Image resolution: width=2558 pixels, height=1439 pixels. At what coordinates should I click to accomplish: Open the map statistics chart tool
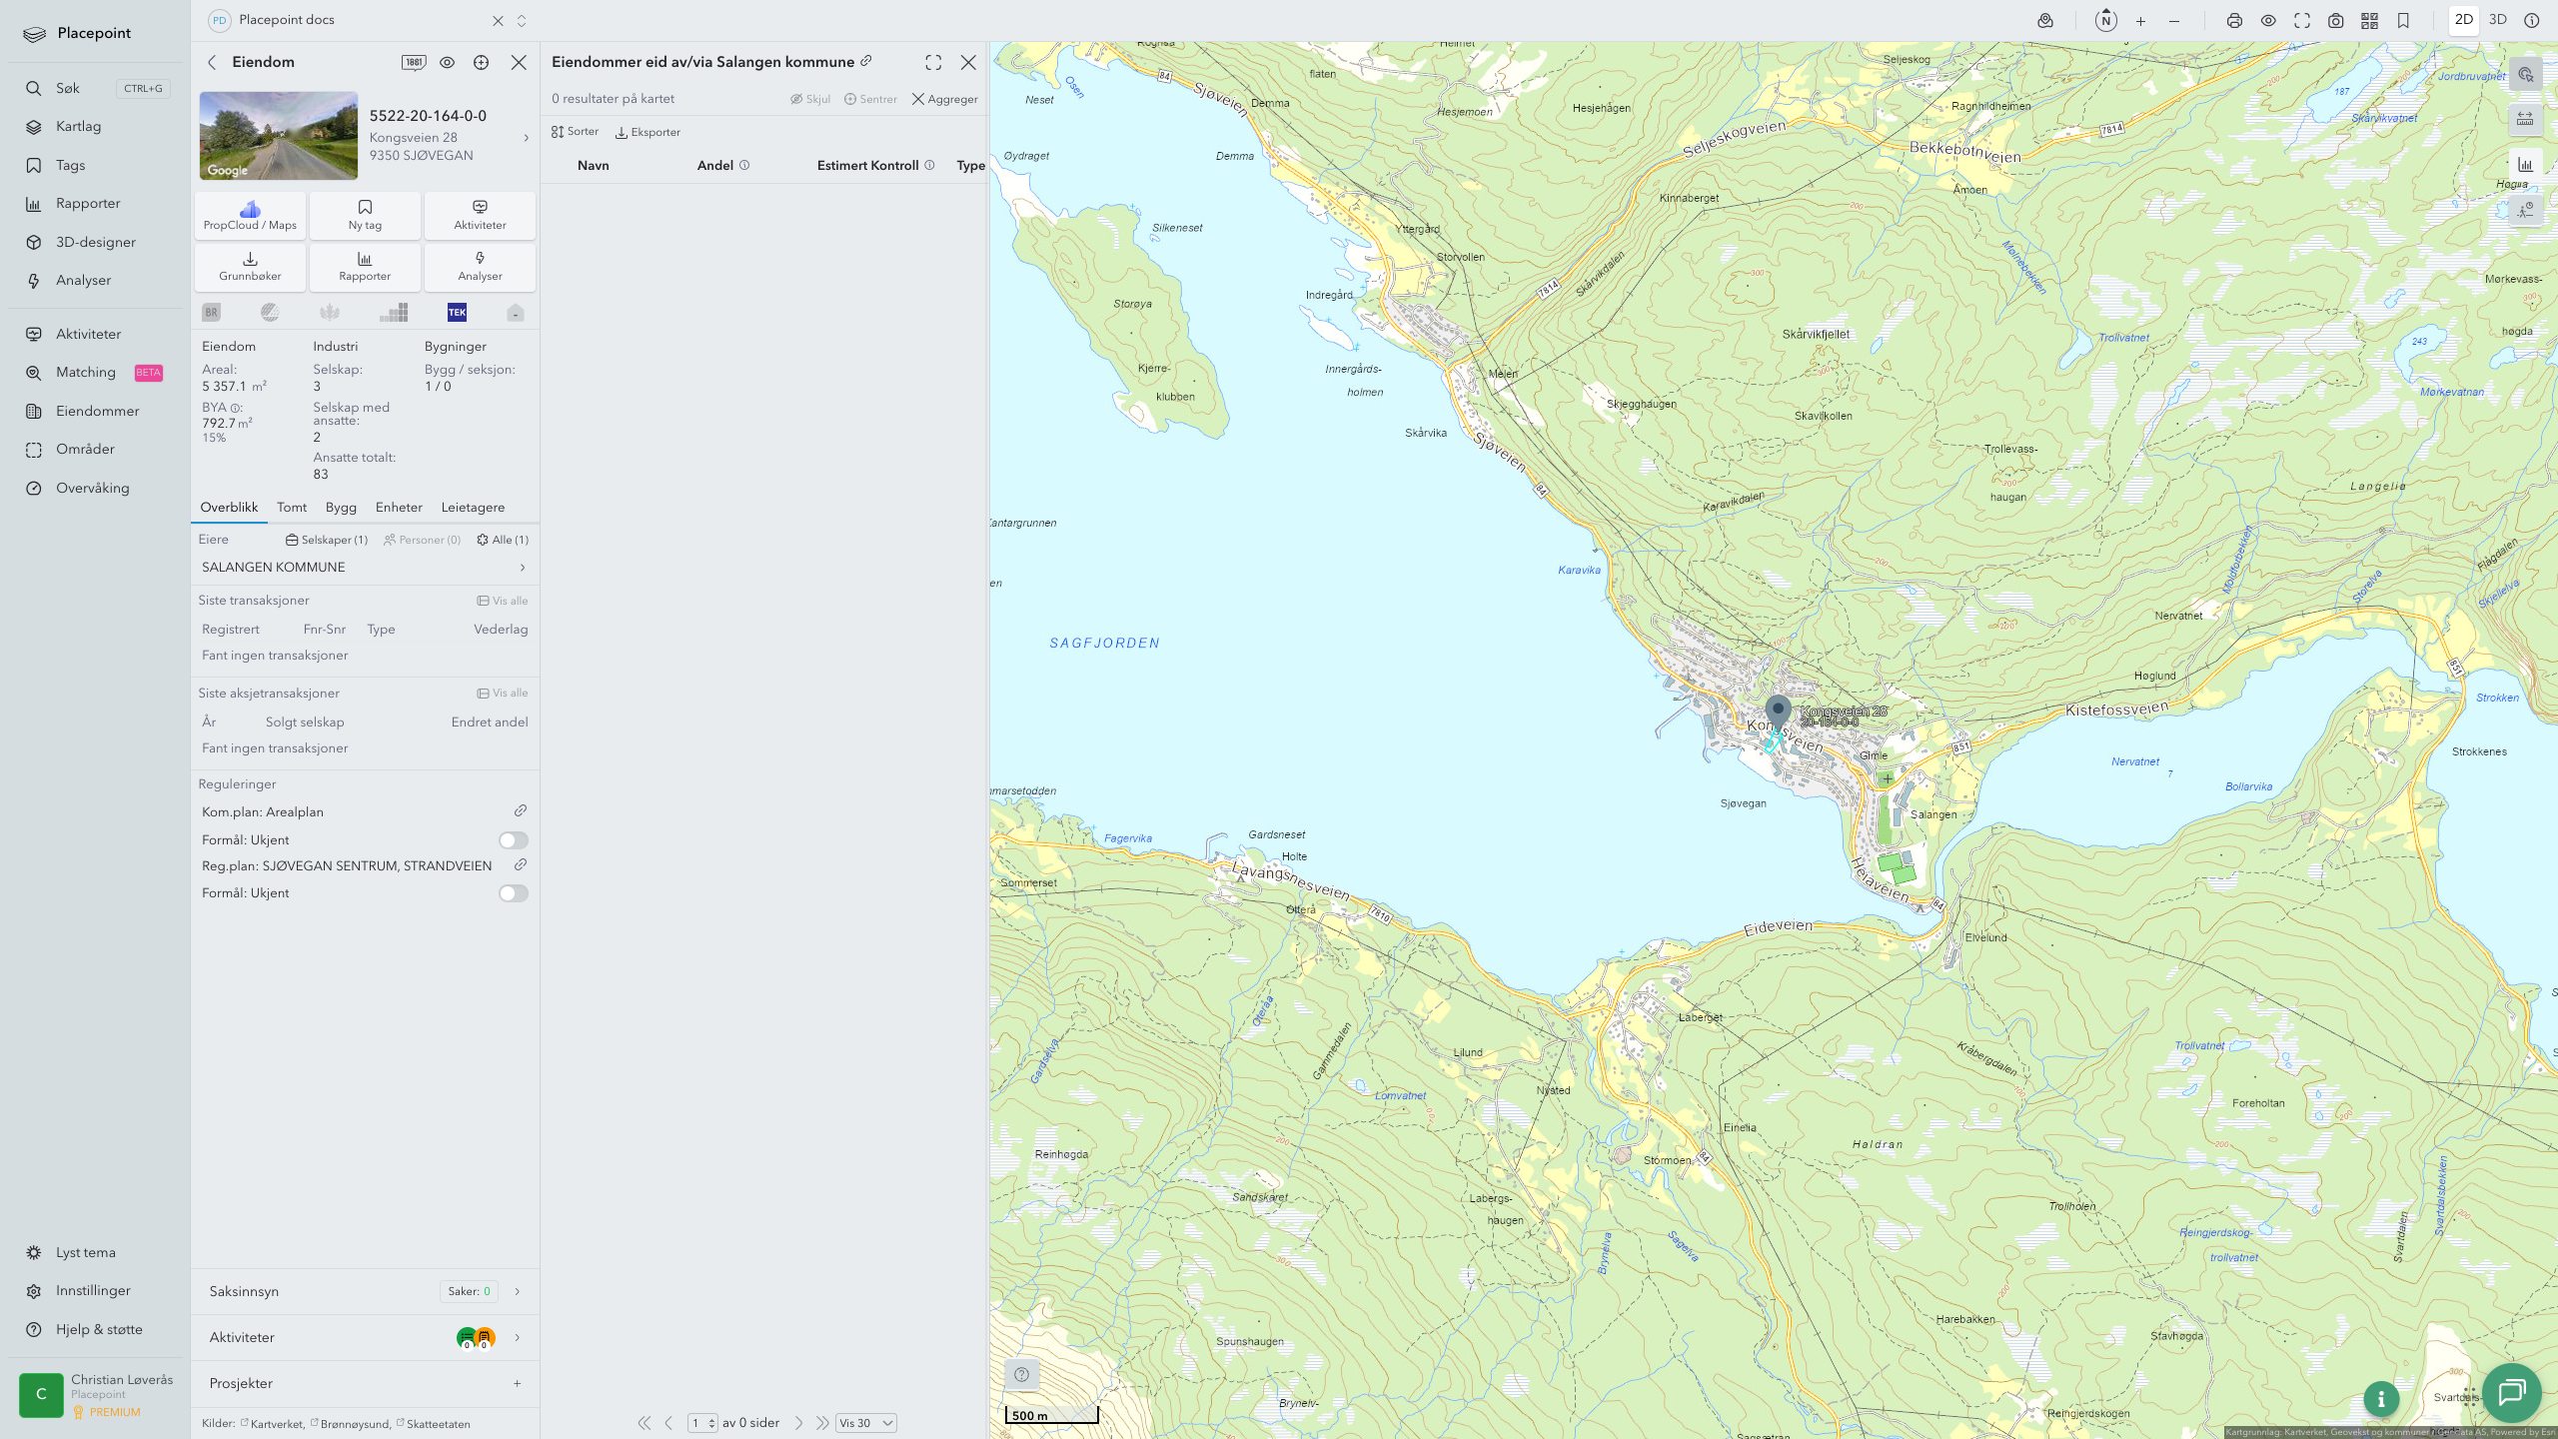[2526, 164]
